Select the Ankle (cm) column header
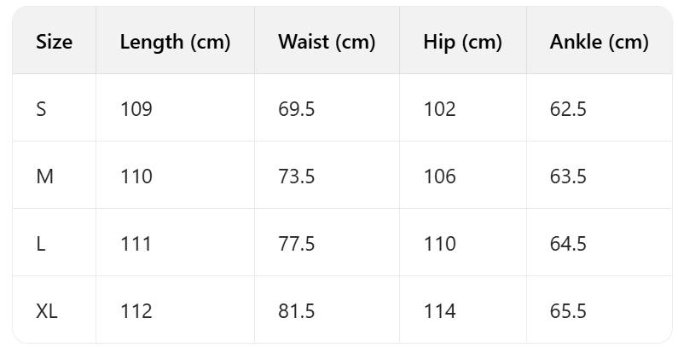 pyautogui.click(x=599, y=42)
